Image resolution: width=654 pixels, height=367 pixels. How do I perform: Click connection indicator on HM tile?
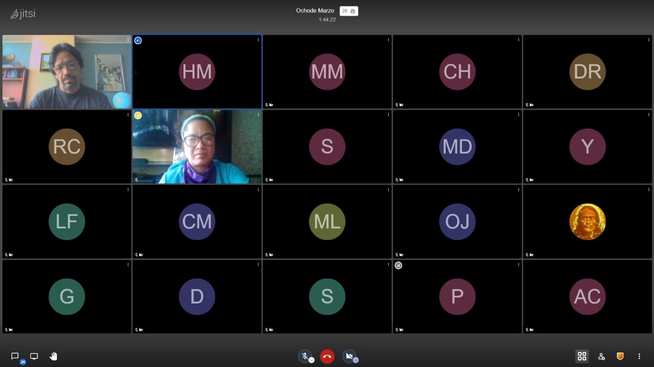point(138,41)
